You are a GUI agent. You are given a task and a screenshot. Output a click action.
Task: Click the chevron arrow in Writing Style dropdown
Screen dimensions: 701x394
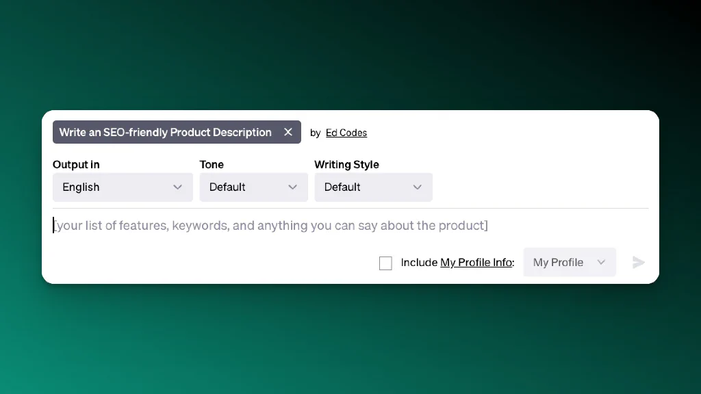(x=417, y=187)
